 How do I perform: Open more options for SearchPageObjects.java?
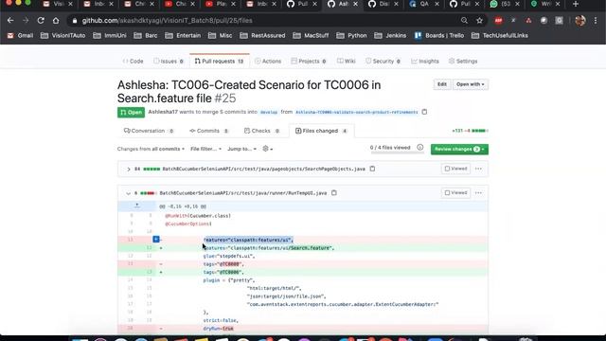tap(478, 169)
